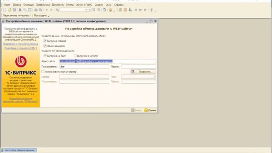Click the Calendar toolbar icon
Screen dimensions: 272x153
(125, 10)
